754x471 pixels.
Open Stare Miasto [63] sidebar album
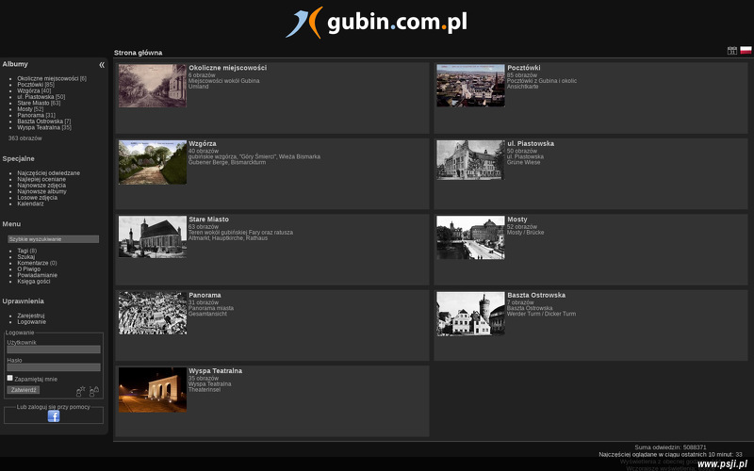pyautogui.click(x=33, y=103)
